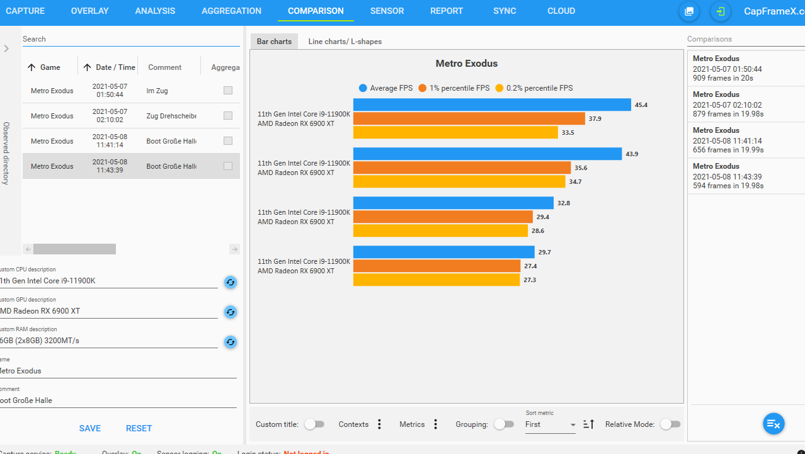
Task: Sort by Game column arrow
Action: 31,67
